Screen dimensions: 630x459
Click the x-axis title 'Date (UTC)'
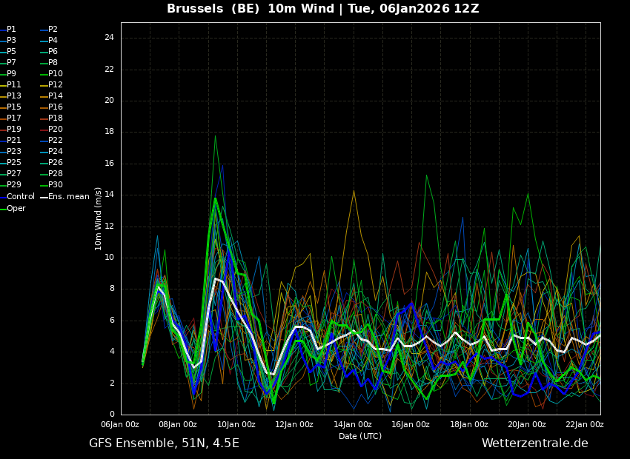[x=360, y=436]
